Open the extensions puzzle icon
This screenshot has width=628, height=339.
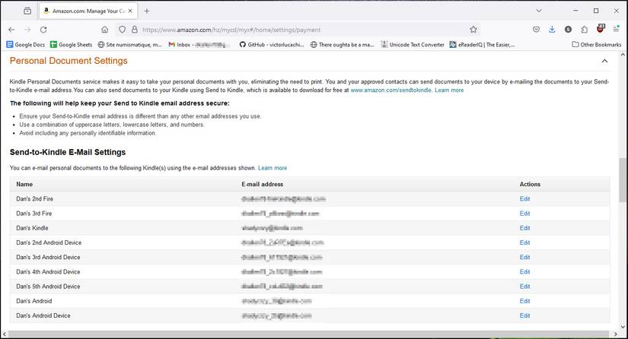pyautogui.click(x=584, y=30)
